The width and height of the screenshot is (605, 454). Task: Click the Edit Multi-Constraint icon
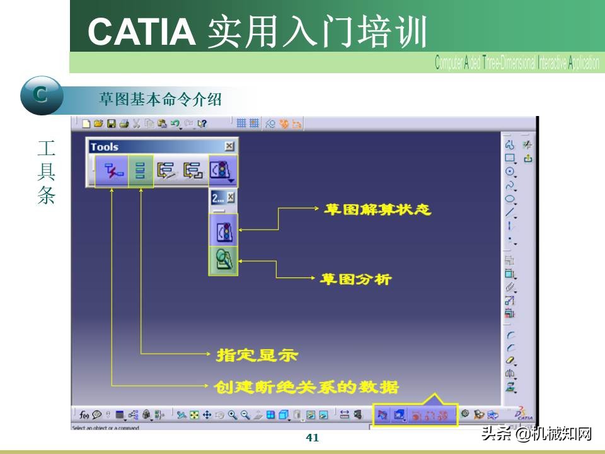coord(510,312)
